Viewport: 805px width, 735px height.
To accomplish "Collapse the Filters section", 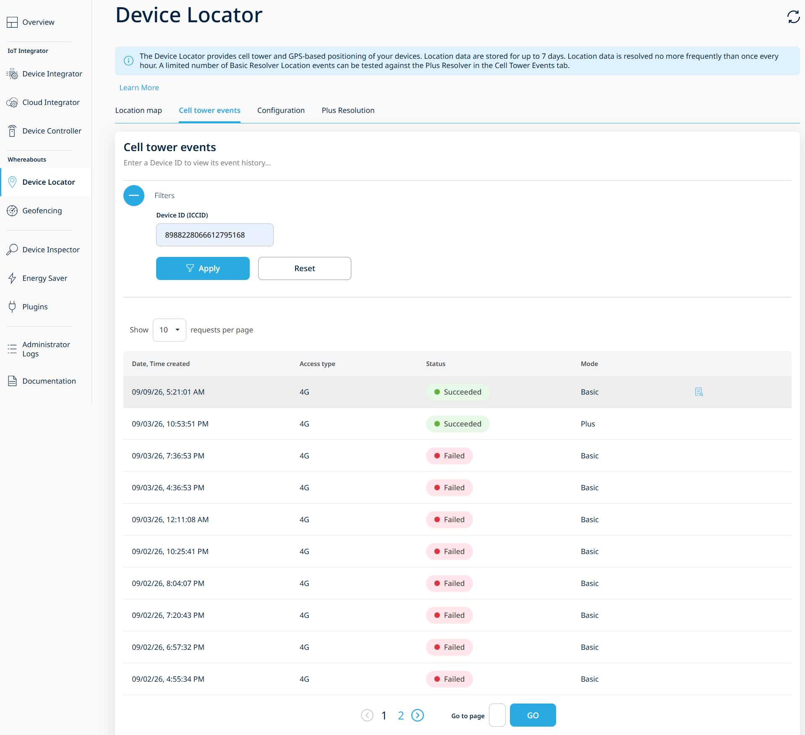I will tap(134, 196).
